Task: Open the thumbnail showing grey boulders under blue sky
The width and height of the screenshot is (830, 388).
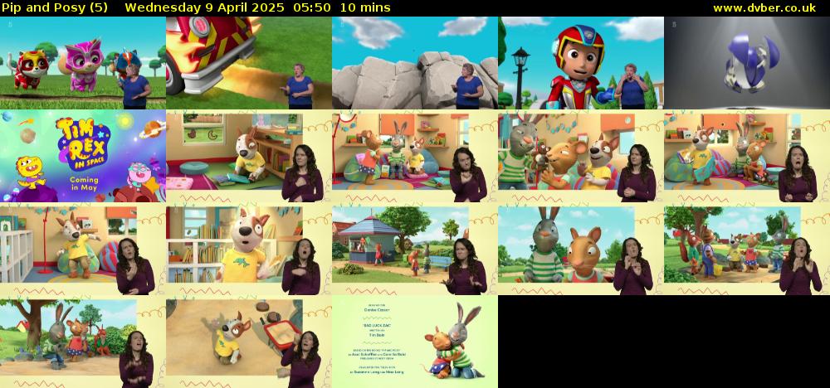Action: [415, 63]
